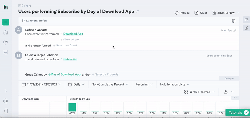Collapse the query builder panel

point(229,78)
